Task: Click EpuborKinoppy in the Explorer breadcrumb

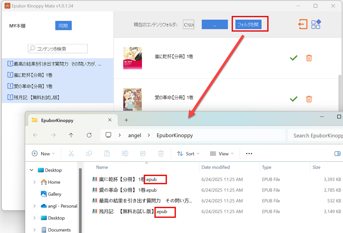Action: pos(175,135)
